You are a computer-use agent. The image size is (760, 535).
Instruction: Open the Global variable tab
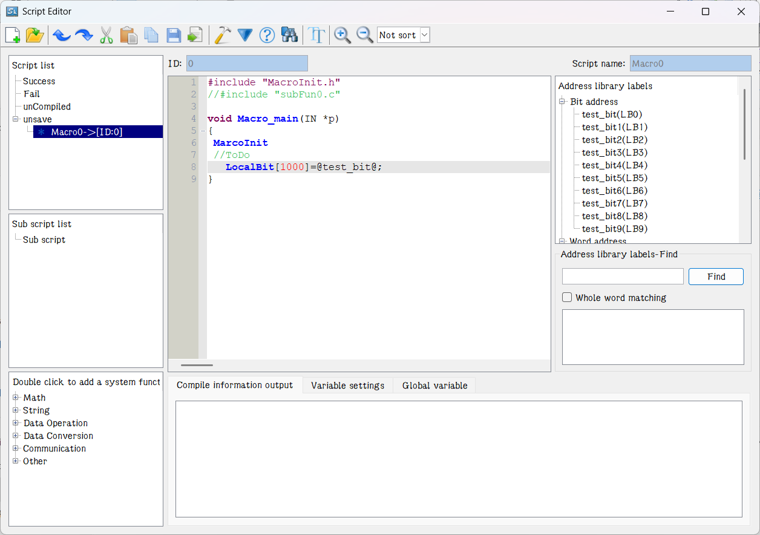(x=434, y=386)
